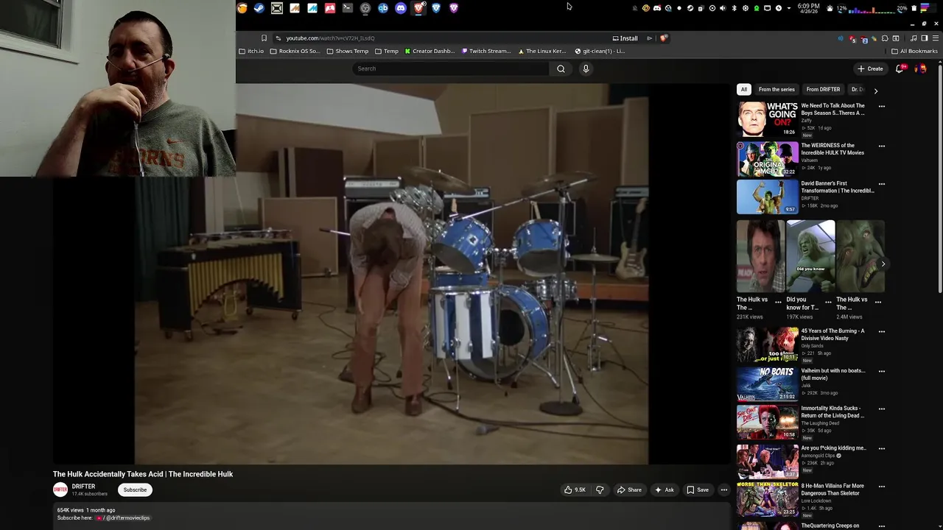Image resolution: width=943 pixels, height=530 pixels.
Task: Select the 'All' filter chip
Action: click(x=744, y=89)
